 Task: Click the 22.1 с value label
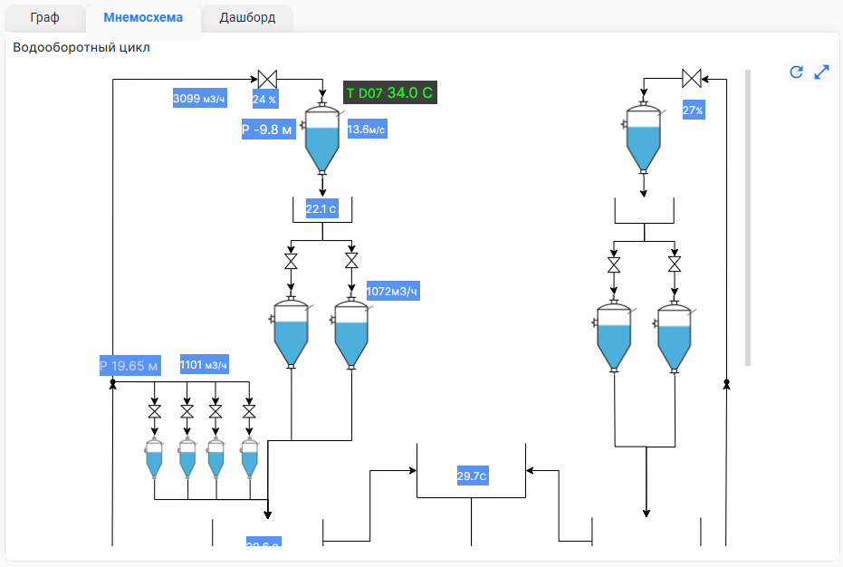click(321, 209)
